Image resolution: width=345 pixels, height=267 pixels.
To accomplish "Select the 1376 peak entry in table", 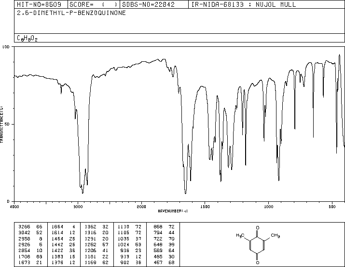I will point(63,263).
